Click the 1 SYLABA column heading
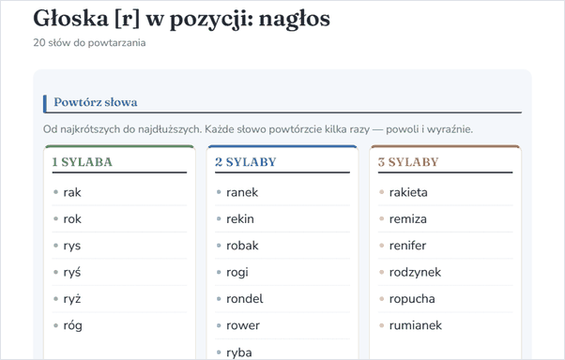This screenshot has height=360, width=565. [x=83, y=162]
